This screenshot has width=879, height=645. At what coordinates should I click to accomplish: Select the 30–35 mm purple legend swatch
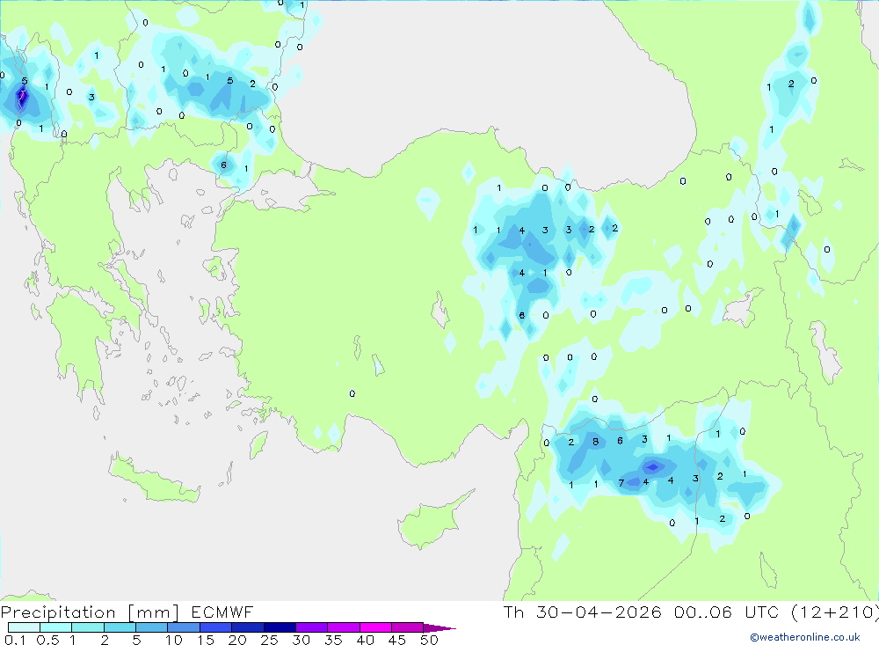[312, 627]
